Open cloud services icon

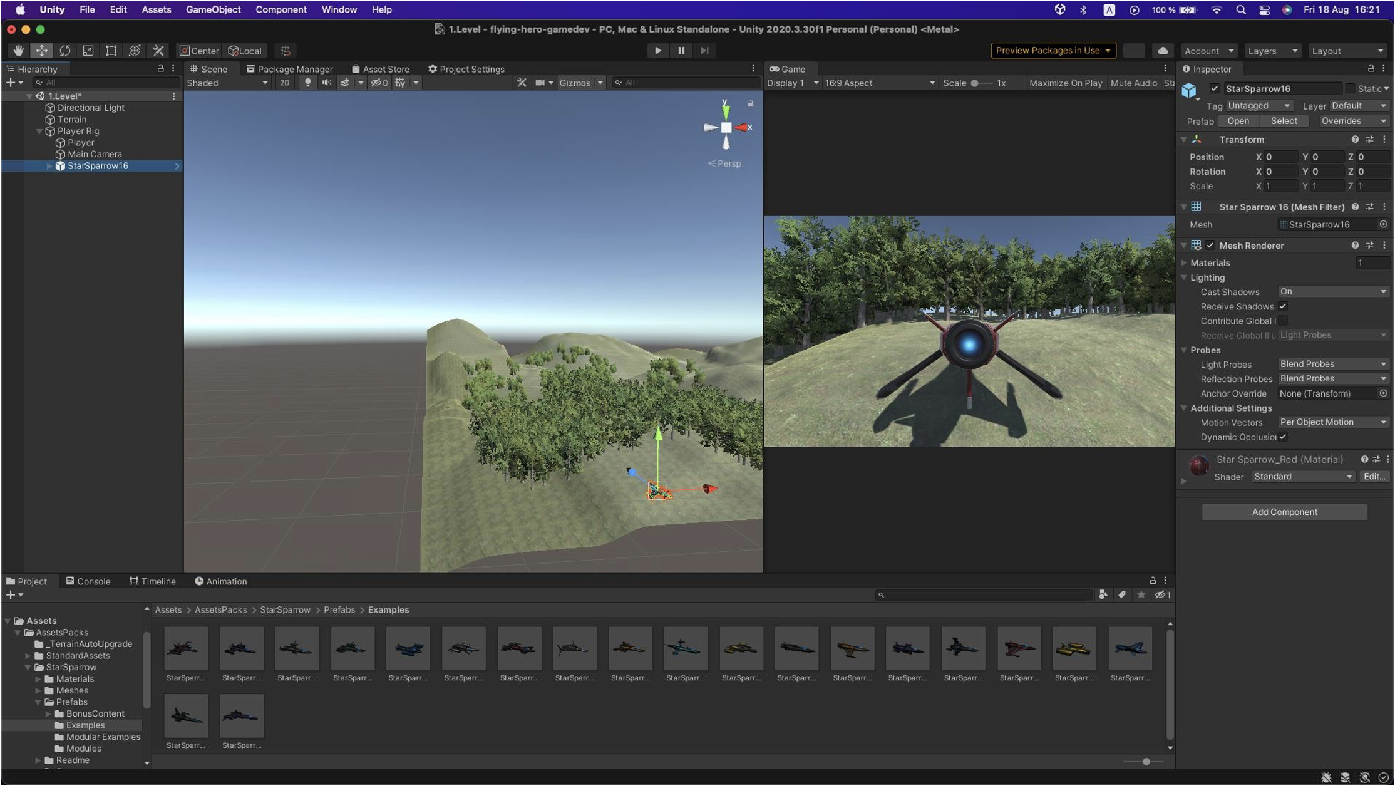pyautogui.click(x=1163, y=51)
